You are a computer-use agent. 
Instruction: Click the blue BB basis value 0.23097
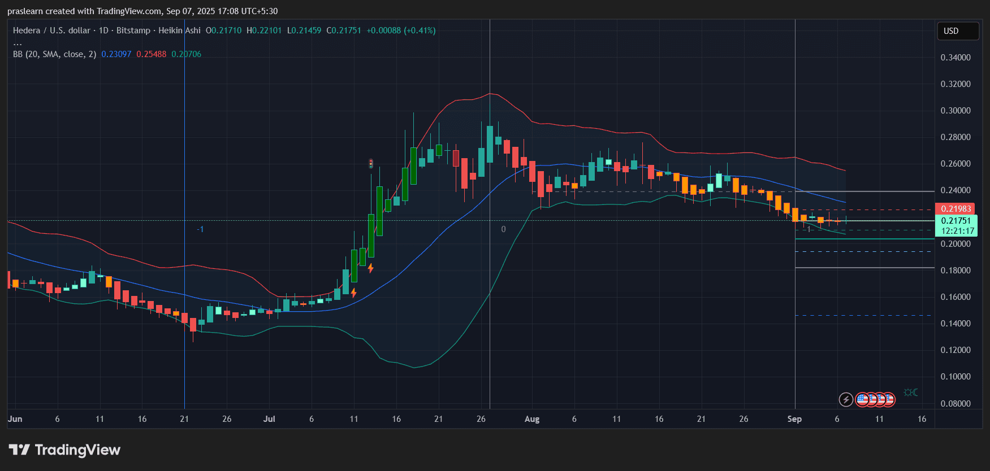coord(116,54)
